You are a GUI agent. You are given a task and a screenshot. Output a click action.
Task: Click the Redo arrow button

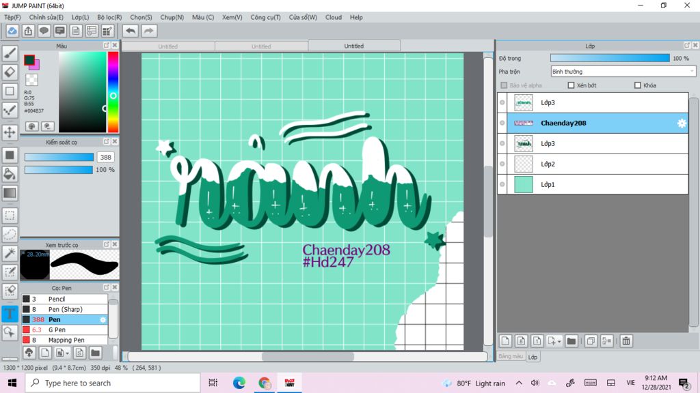click(149, 31)
